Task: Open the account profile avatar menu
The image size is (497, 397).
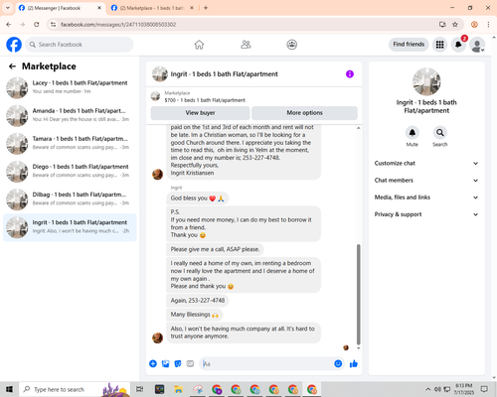Action: pyautogui.click(x=477, y=45)
